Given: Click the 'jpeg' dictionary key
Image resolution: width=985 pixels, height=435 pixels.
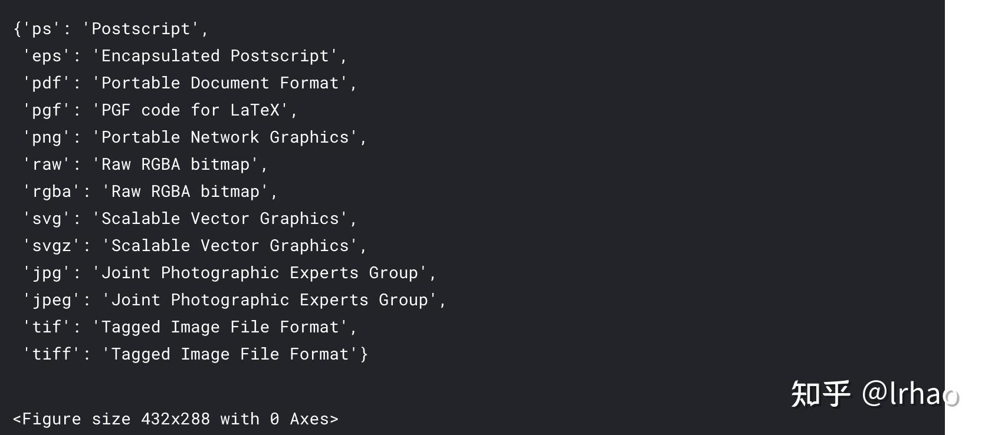Looking at the screenshot, I should click(52, 300).
